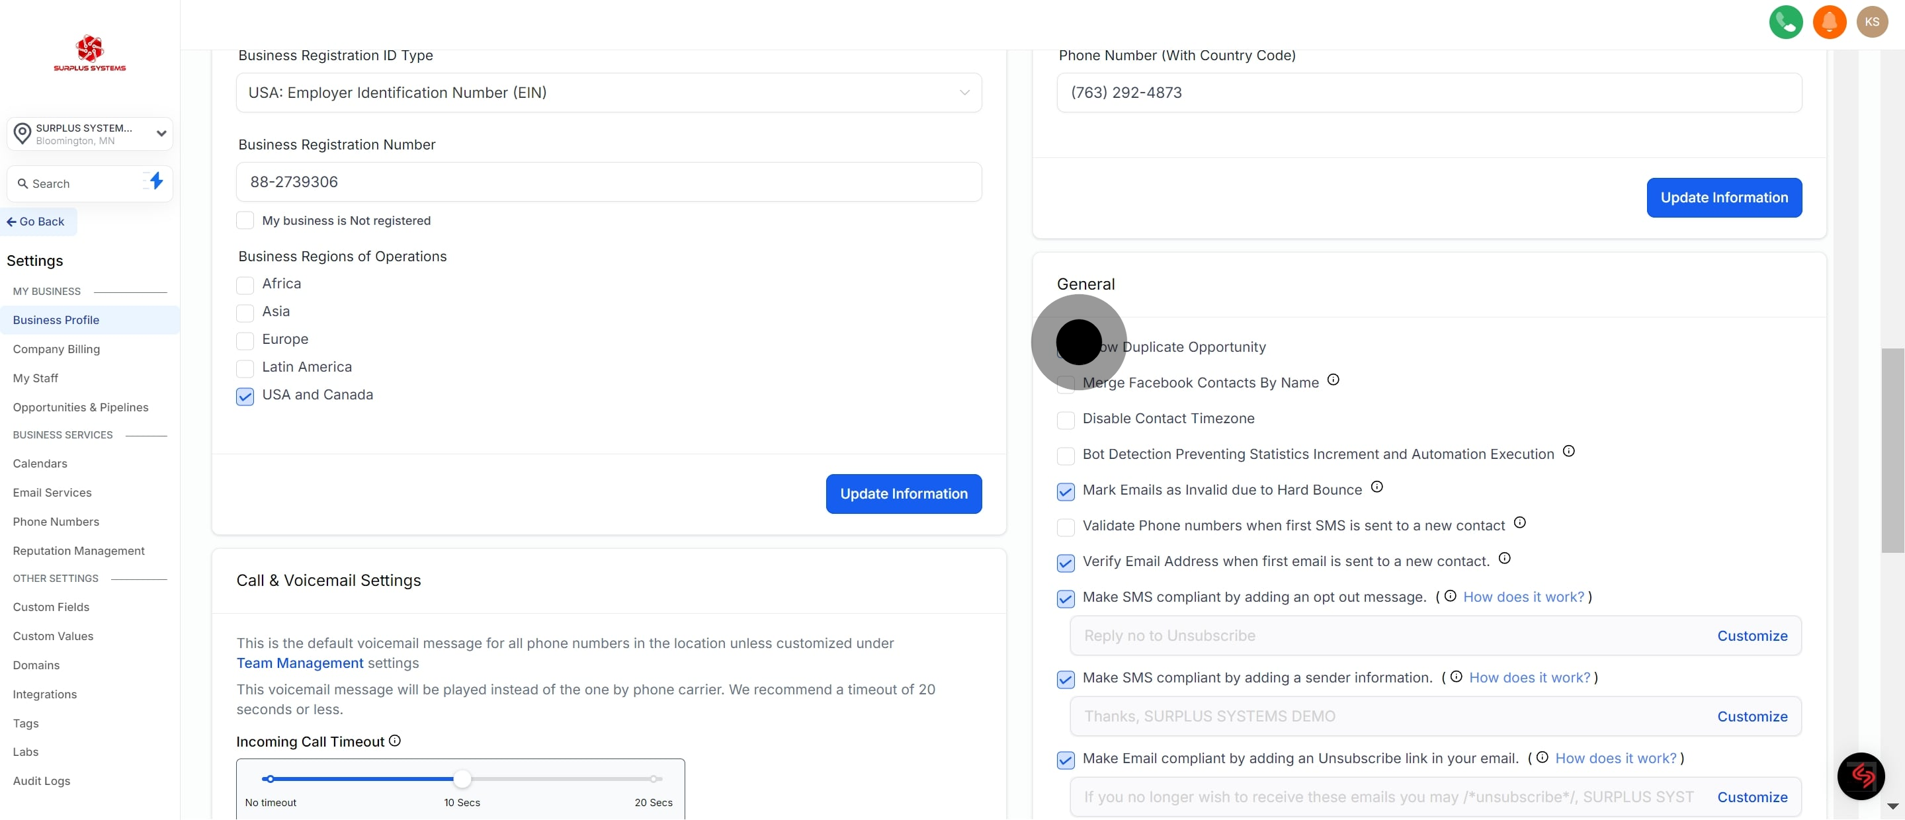Enable Disable Contact Timezone checkbox
Image resolution: width=1905 pixels, height=820 pixels.
(1065, 420)
